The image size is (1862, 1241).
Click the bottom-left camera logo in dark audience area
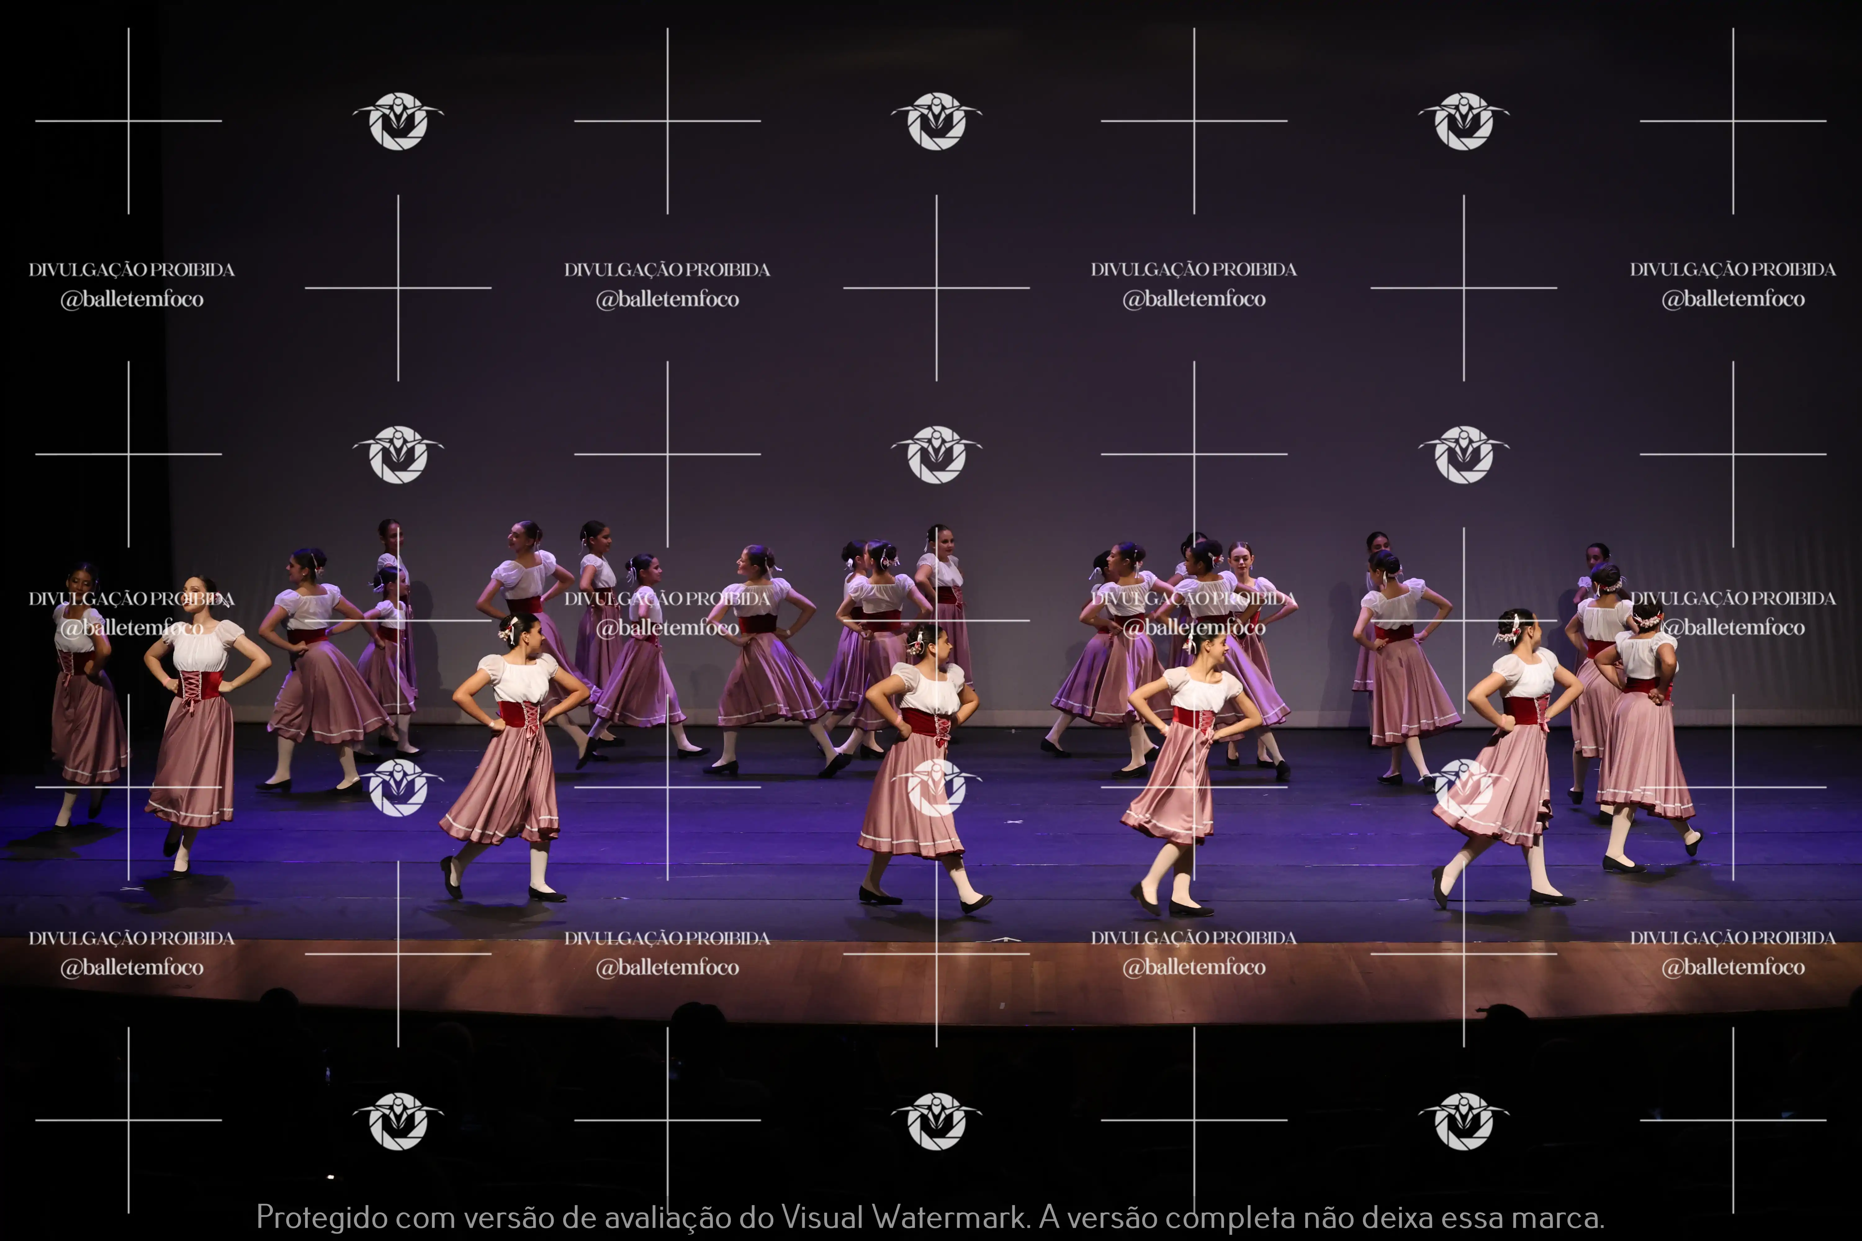tap(398, 1121)
